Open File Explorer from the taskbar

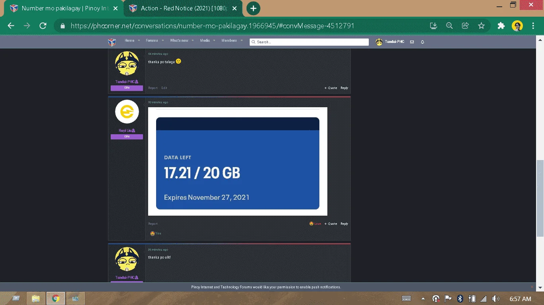(36, 298)
